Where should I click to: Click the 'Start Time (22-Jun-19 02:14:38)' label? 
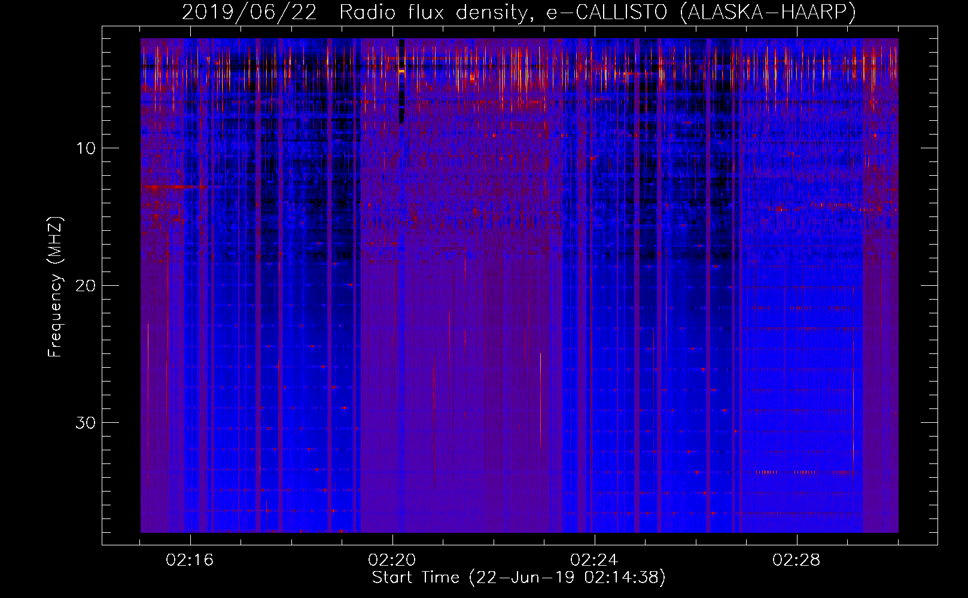pyautogui.click(x=519, y=578)
